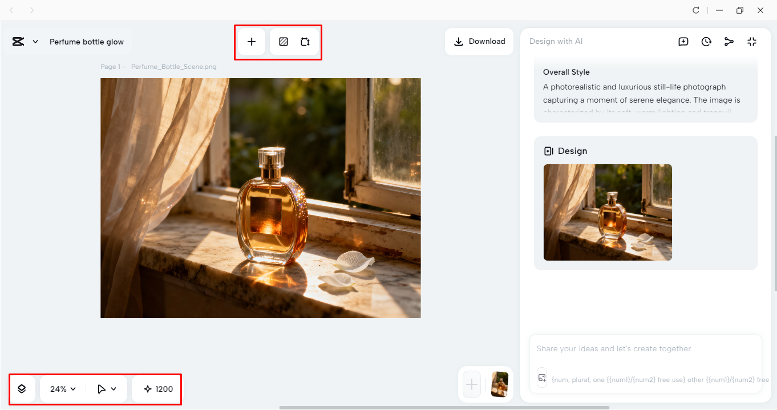The height and width of the screenshot is (410, 777).
Task: Open the CapCut logo menu
Action: [x=18, y=42]
